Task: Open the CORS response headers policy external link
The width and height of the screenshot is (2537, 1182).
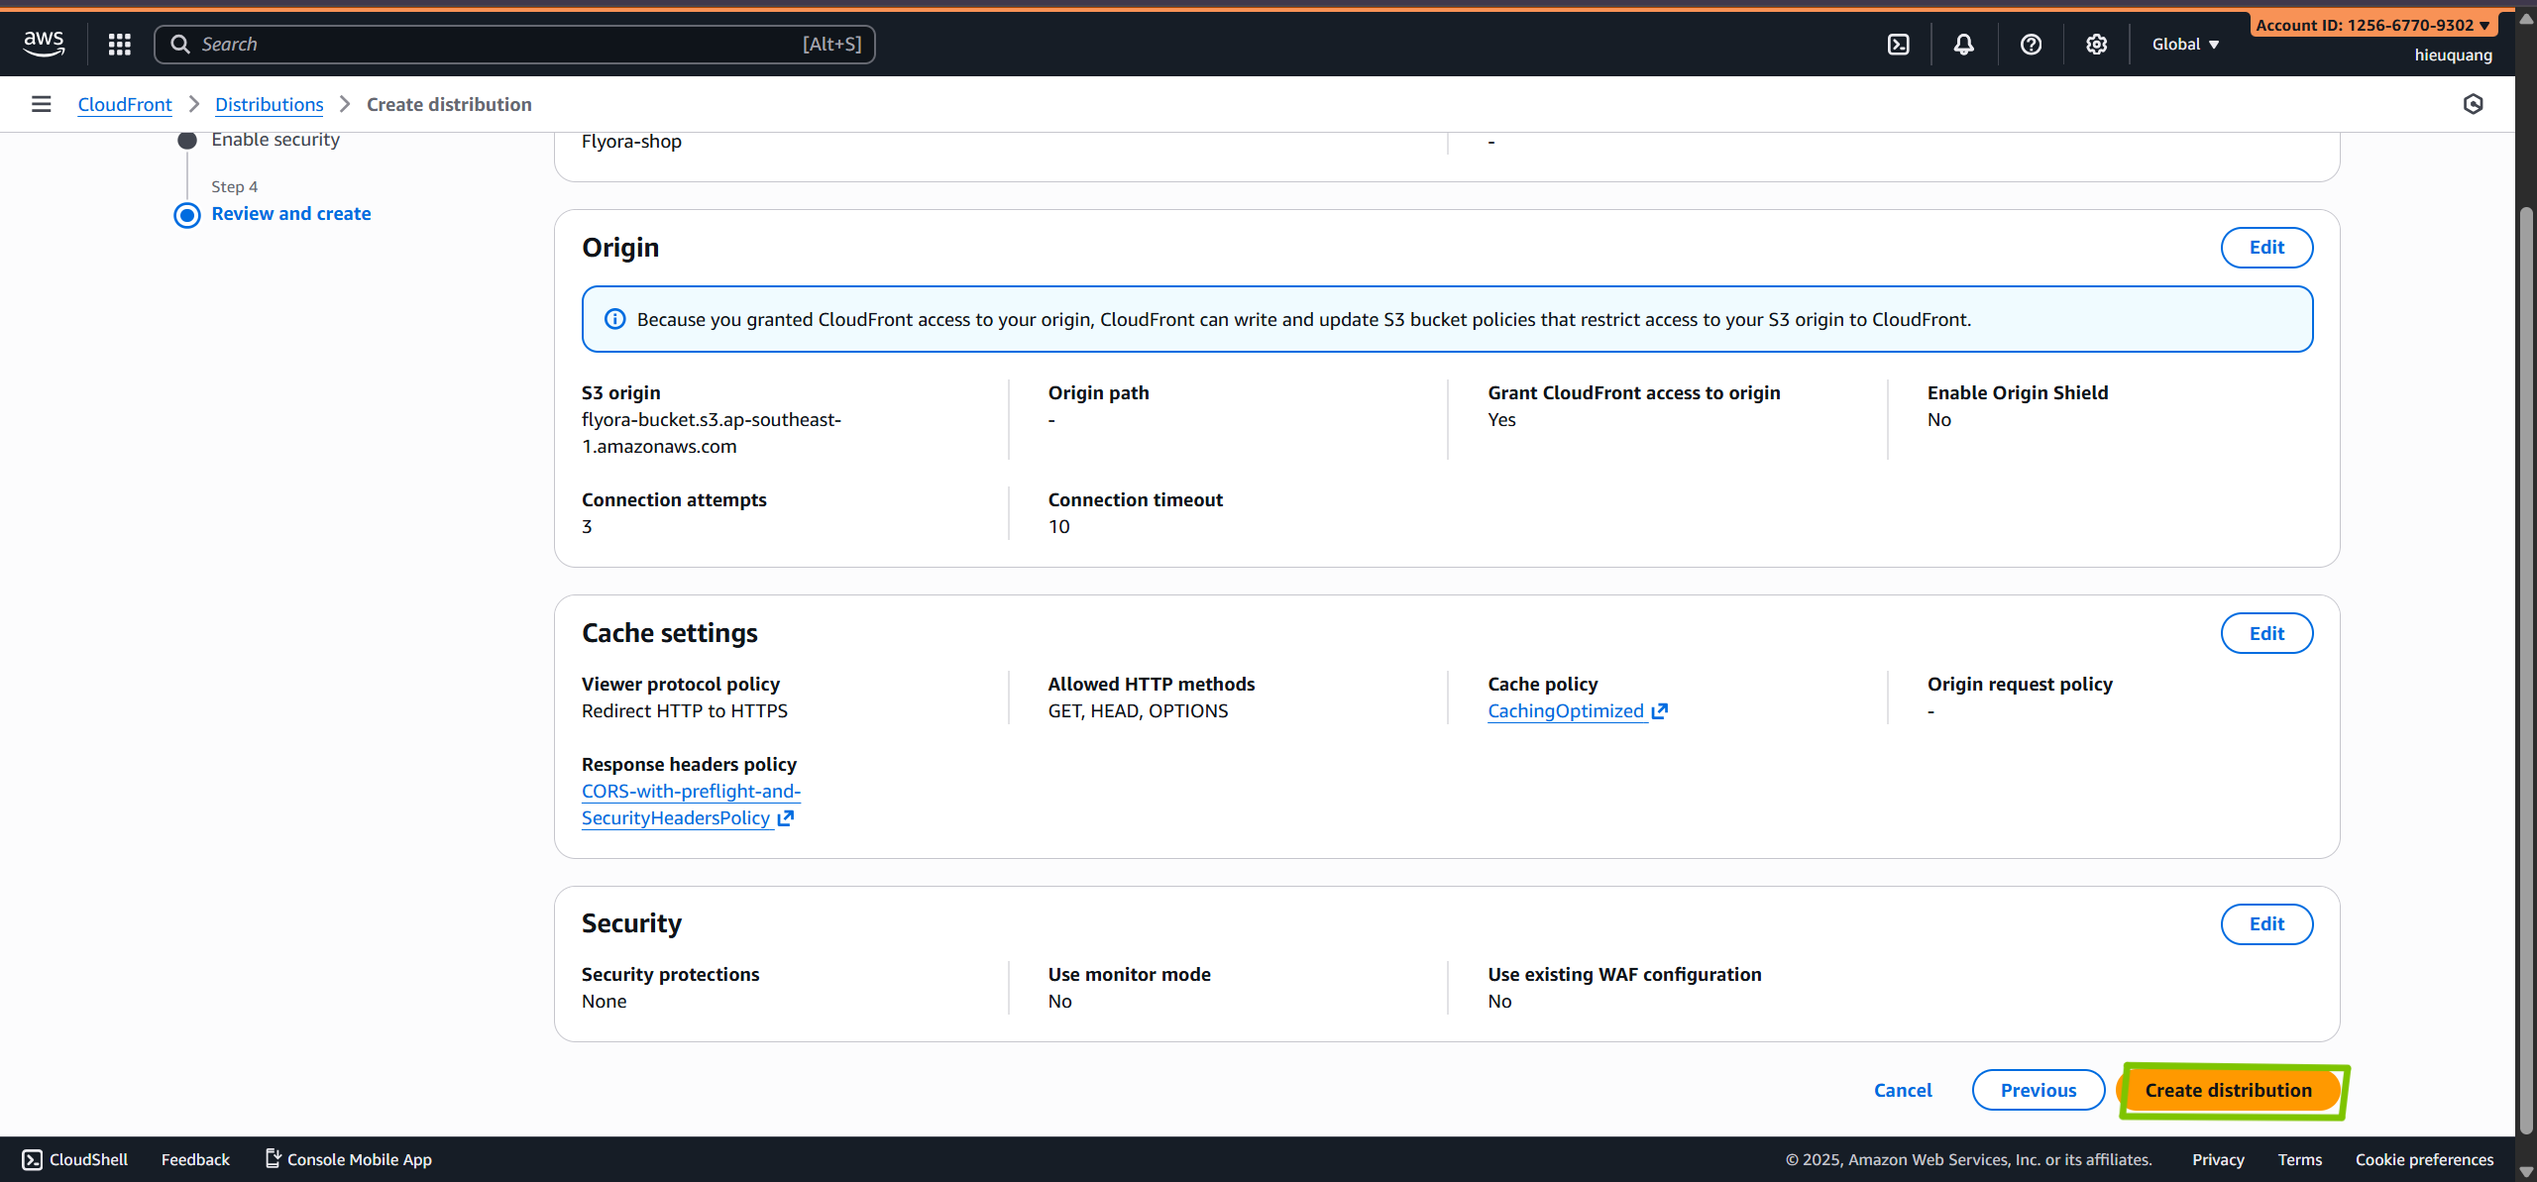Action: point(786,817)
